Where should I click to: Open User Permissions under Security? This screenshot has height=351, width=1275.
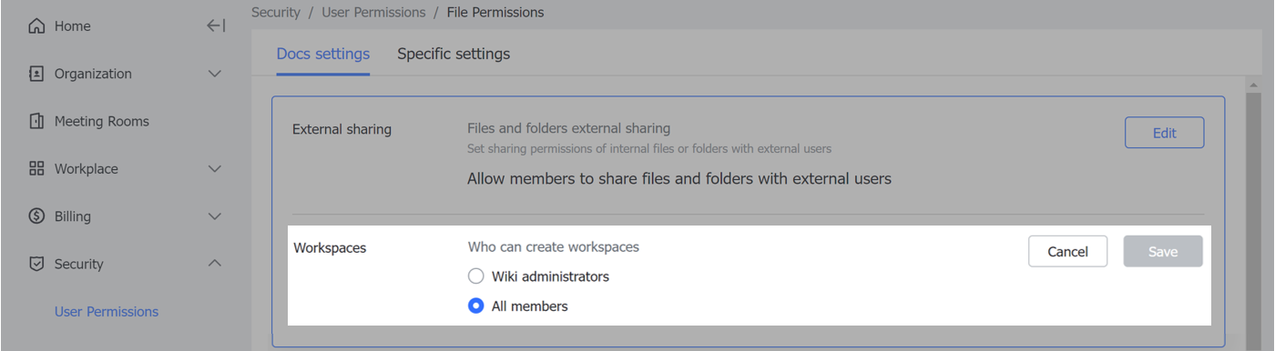107,311
